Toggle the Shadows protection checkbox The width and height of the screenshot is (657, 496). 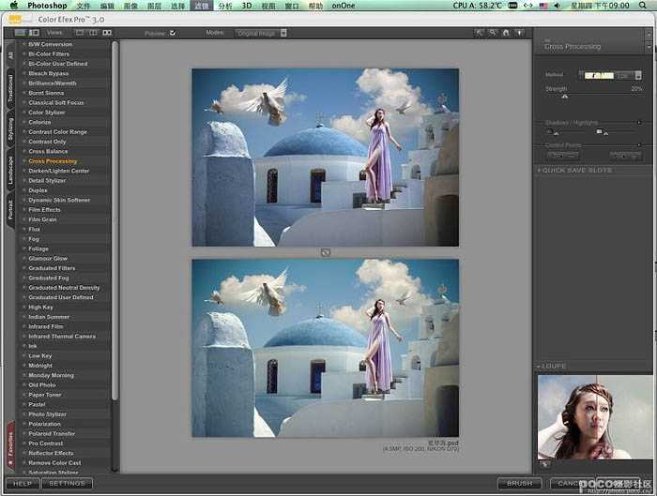tap(548, 132)
